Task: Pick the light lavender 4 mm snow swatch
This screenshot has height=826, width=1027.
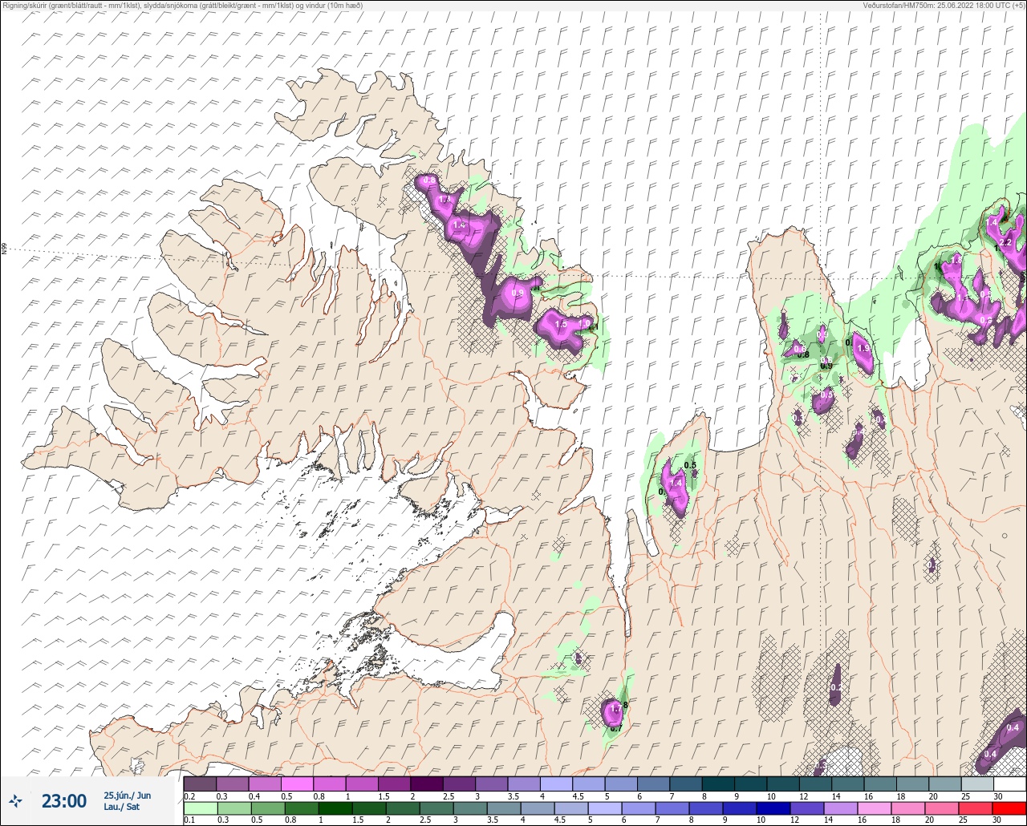Action: tap(556, 783)
